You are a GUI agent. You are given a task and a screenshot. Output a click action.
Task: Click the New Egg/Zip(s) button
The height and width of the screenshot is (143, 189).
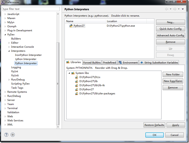coord(173,81)
